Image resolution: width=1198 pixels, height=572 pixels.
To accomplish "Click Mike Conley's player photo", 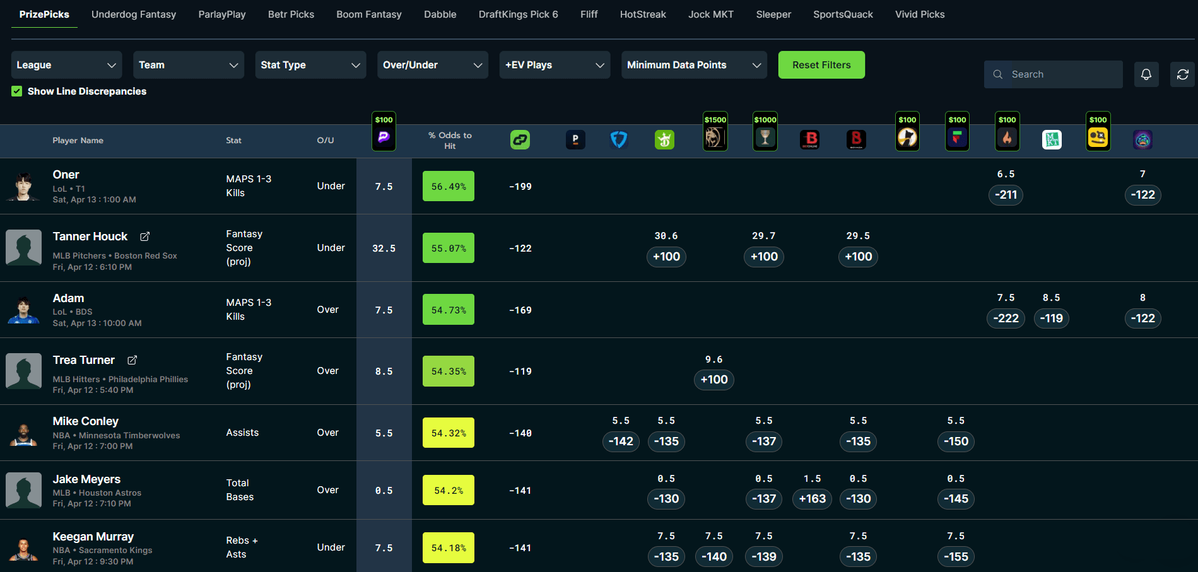I will (23, 433).
